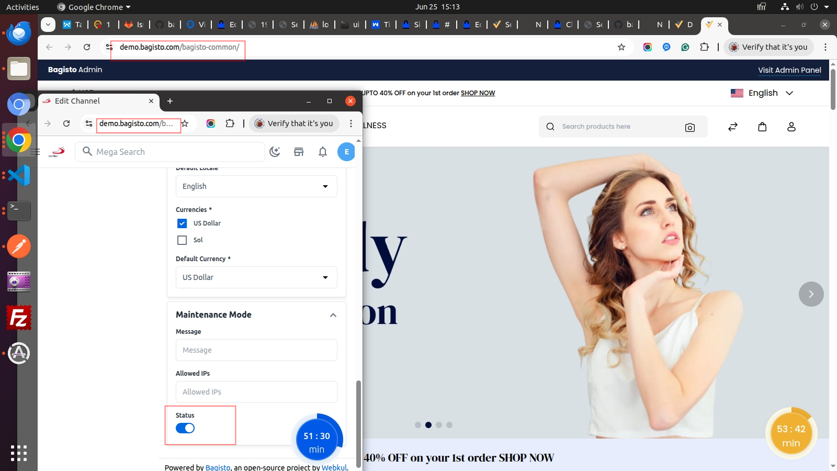Viewport: 837px width, 471px height.
Task: Open the Default Currency dropdown
Action: (x=256, y=277)
